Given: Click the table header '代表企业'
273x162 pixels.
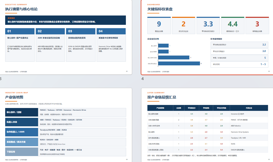Looking at the screenshot, I should coord(249,108).
